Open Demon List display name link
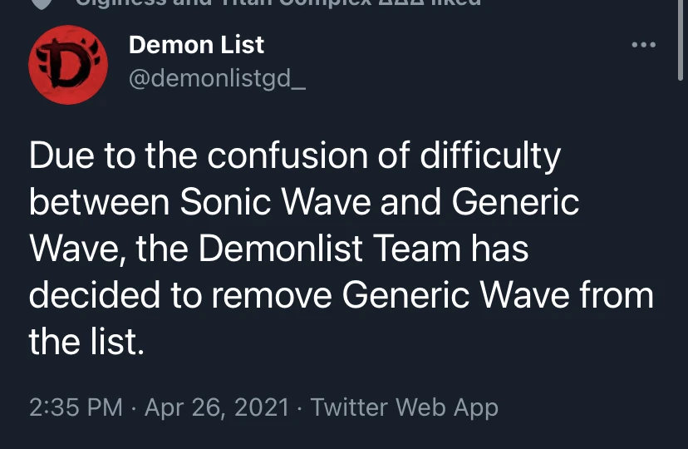The image size is (688, 449). point(196,44)
